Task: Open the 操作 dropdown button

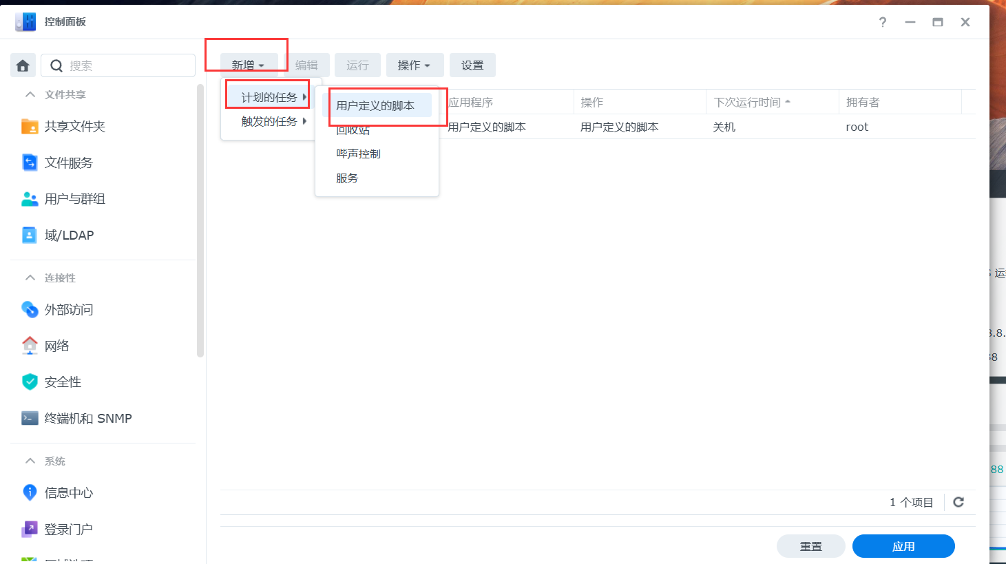Action: [414, 65]
